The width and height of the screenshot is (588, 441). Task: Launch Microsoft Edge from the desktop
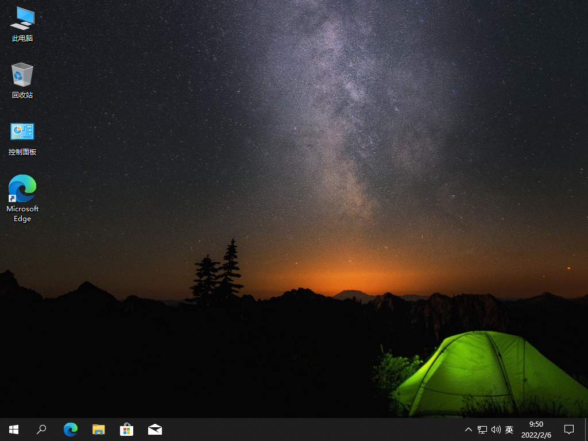click(22, 189)
